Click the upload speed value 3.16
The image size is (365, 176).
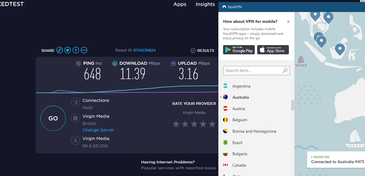(x=188, y=74)
